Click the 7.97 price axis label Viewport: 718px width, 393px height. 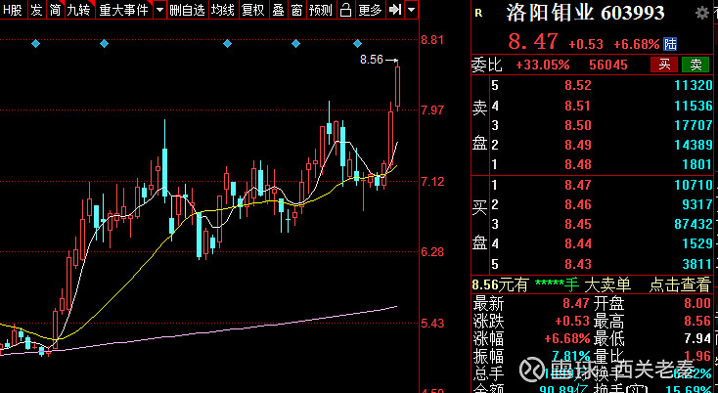[432, 110]
